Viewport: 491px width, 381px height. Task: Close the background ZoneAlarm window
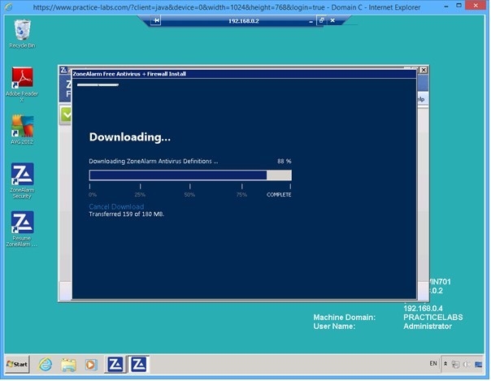[x=424, y=70]
